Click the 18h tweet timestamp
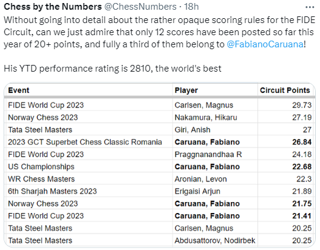 [191, 7]
